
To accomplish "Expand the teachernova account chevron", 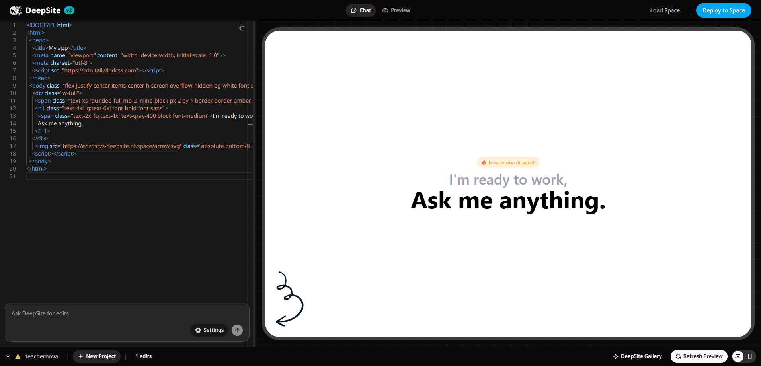I will [8, 356].
